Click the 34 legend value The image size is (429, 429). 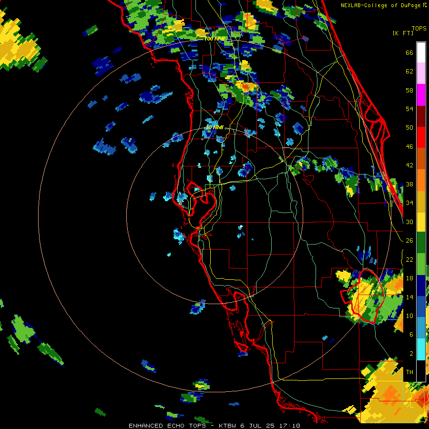pyautogui.click(x=409, y=203)
